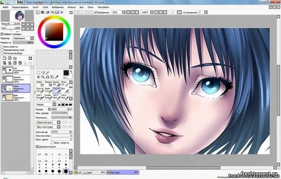Switch to the кот_1_2.psd document tab
The height and width of the screenshot is (179, 281).
(x=90, y=173)
